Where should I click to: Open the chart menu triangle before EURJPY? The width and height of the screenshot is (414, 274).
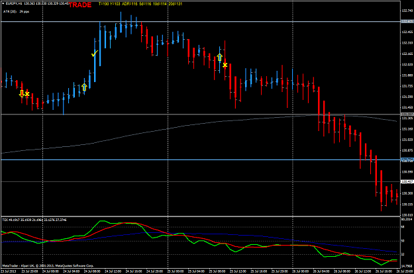click(x=3, y=4)
